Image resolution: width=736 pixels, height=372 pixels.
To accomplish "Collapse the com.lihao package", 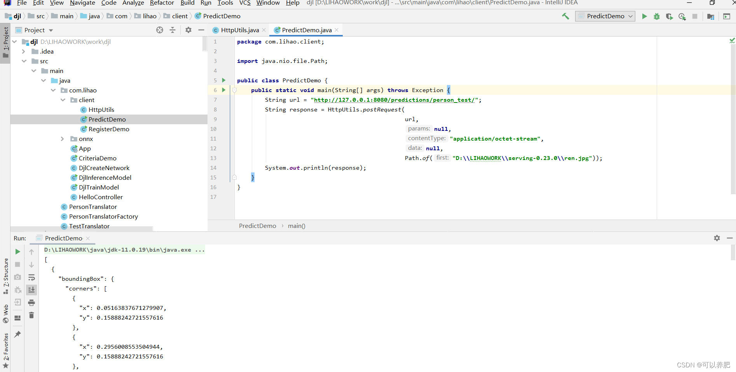I will [x=53, y=90].
